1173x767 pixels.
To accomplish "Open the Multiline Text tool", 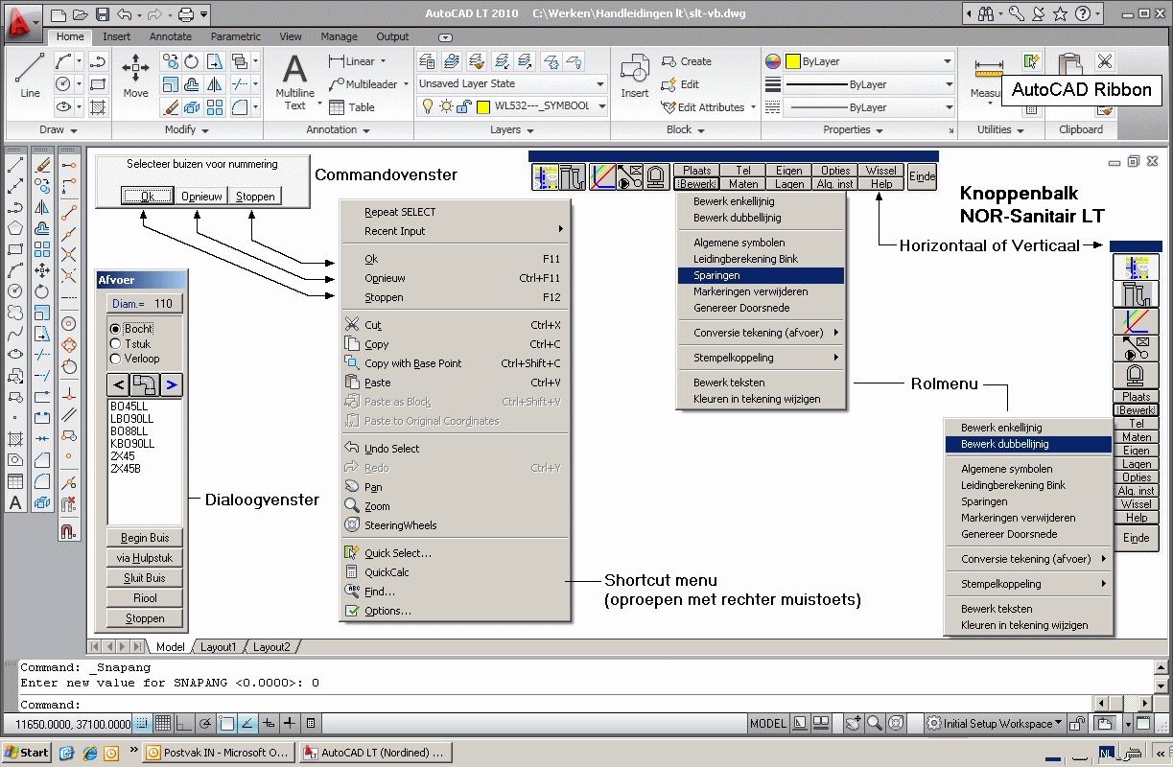I will 294,81.
